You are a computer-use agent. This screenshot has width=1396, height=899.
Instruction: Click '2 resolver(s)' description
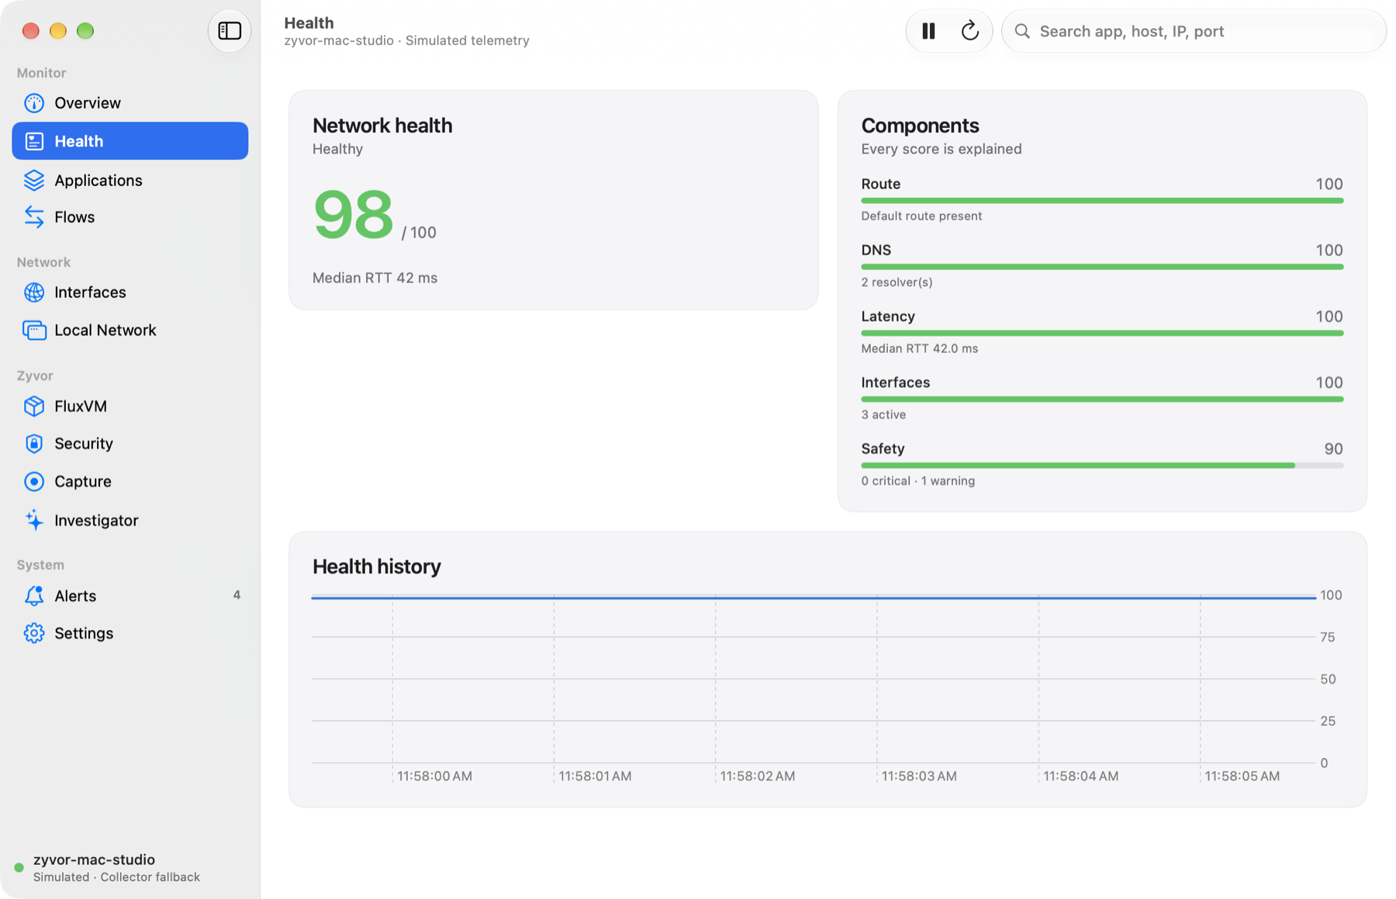click(897, 282)
